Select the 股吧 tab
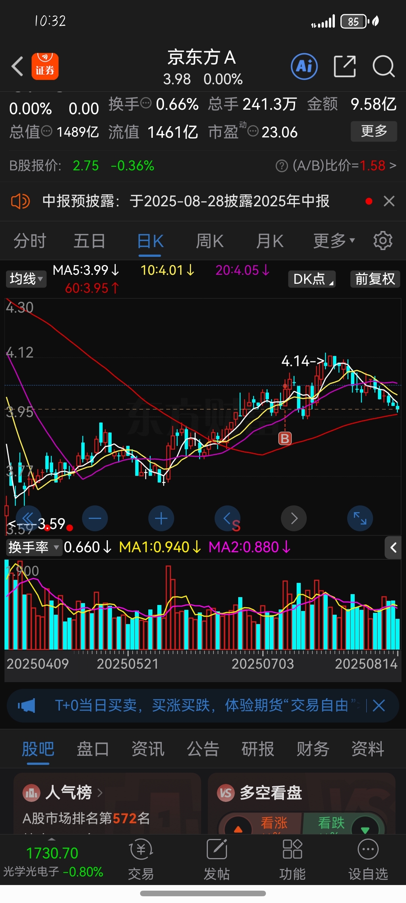Image resolution: width=406 pixels, height=903 pixels. click(38, 750)
